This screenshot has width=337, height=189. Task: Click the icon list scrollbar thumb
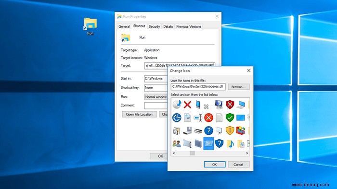193,153
